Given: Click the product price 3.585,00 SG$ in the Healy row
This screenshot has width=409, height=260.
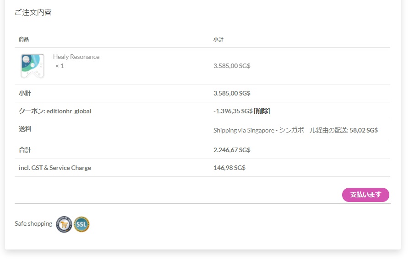Looking at the screenshot, I should click(x=232, y=66).
